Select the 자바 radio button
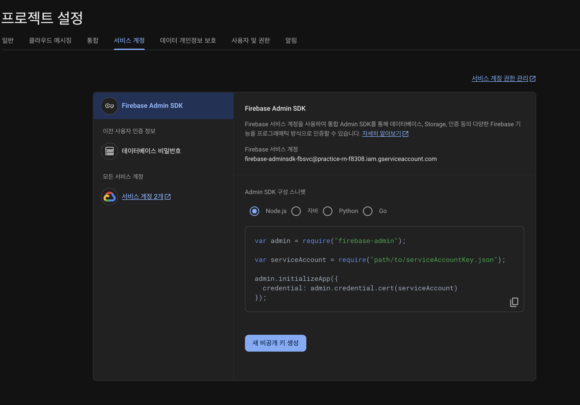The width and height of the screenshot is (580, 405). coord(296,211)
